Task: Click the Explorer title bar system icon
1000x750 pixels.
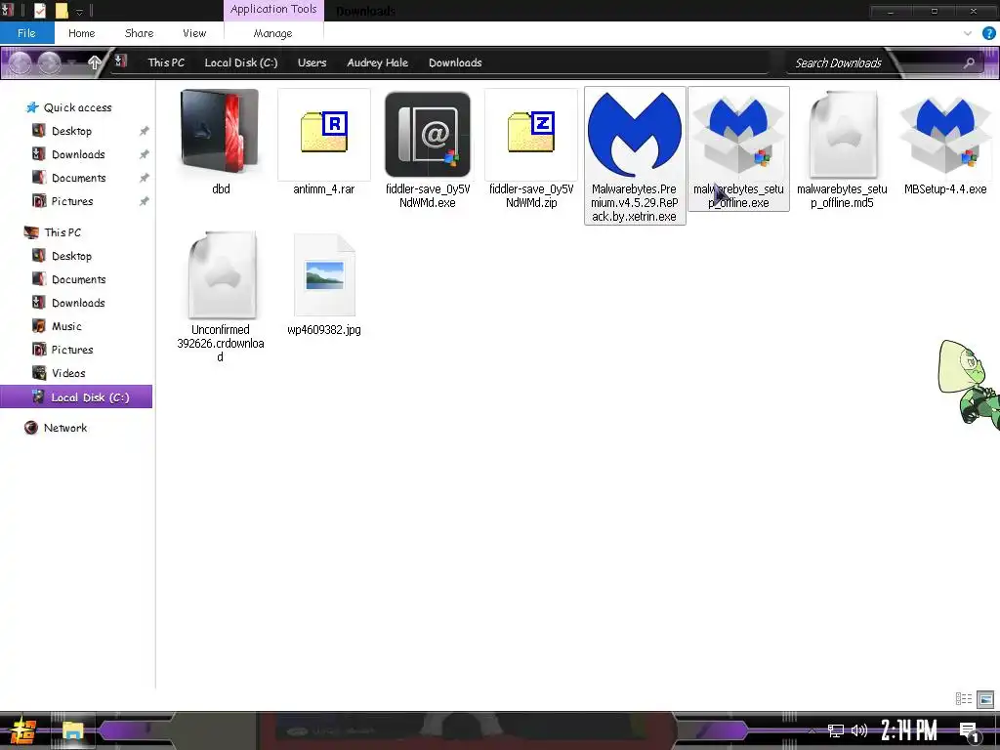Action: coord(8,10)
